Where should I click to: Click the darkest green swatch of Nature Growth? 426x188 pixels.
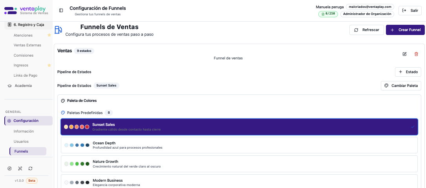88,164
